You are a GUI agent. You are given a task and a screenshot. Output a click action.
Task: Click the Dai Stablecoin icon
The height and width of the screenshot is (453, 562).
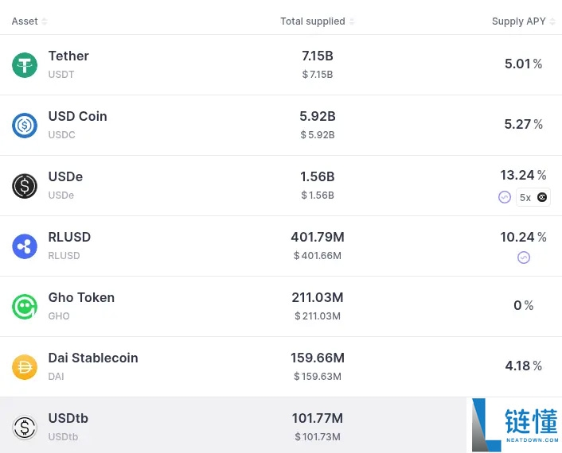pyautogui.click(x=25, y=367)
